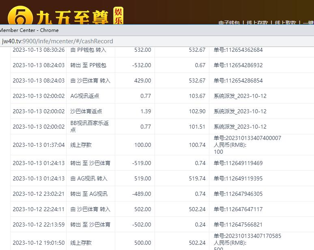Click the BB视讯百家乐返点 entry
Viewport: 314px width, 250px height.
(x=90, y=126)
